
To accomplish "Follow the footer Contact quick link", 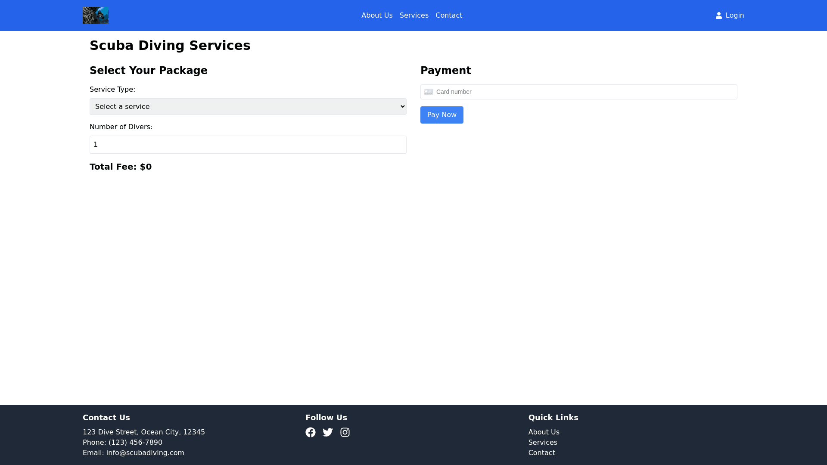I will tap(541, 453).
